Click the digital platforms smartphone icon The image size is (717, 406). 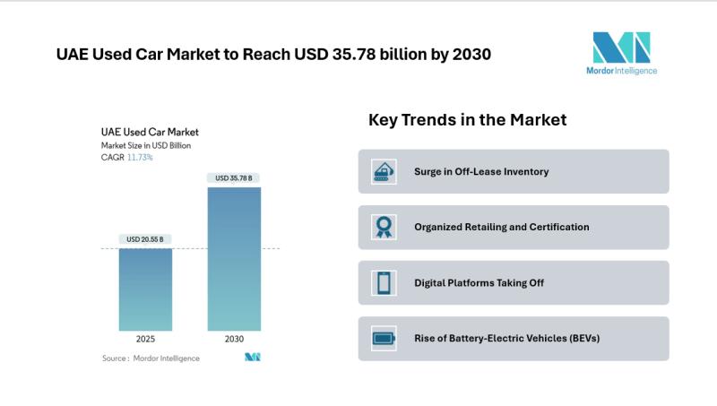[384, 283]
